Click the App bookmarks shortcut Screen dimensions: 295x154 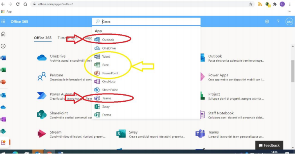7,11
